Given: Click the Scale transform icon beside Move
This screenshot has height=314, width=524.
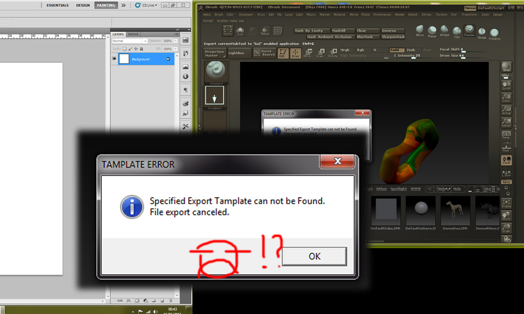Looking at the screenshot, I should 320,53.
